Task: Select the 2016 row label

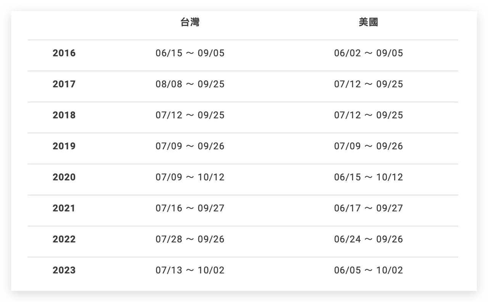Action: point(64,53)
